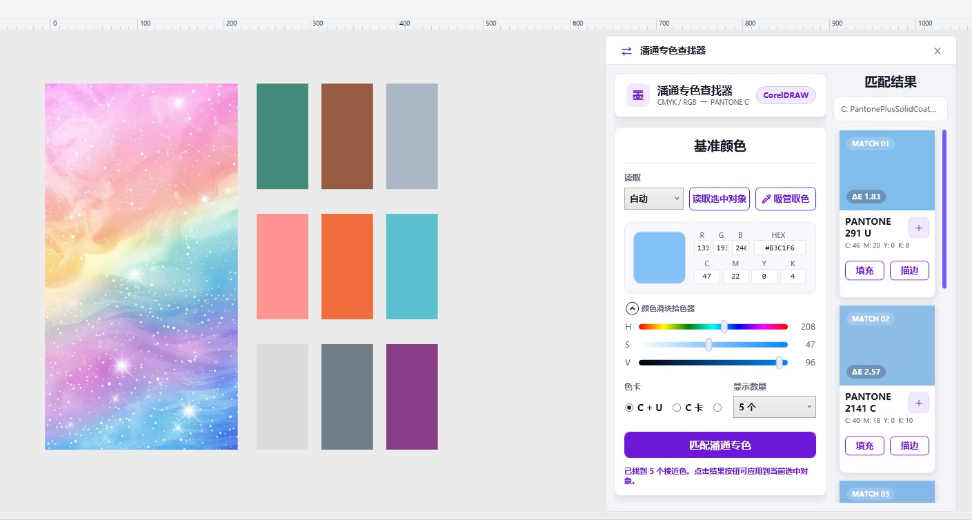Click the MATCH 03 color swatch
Screen dimensions: 972x520
coord(887,492)
